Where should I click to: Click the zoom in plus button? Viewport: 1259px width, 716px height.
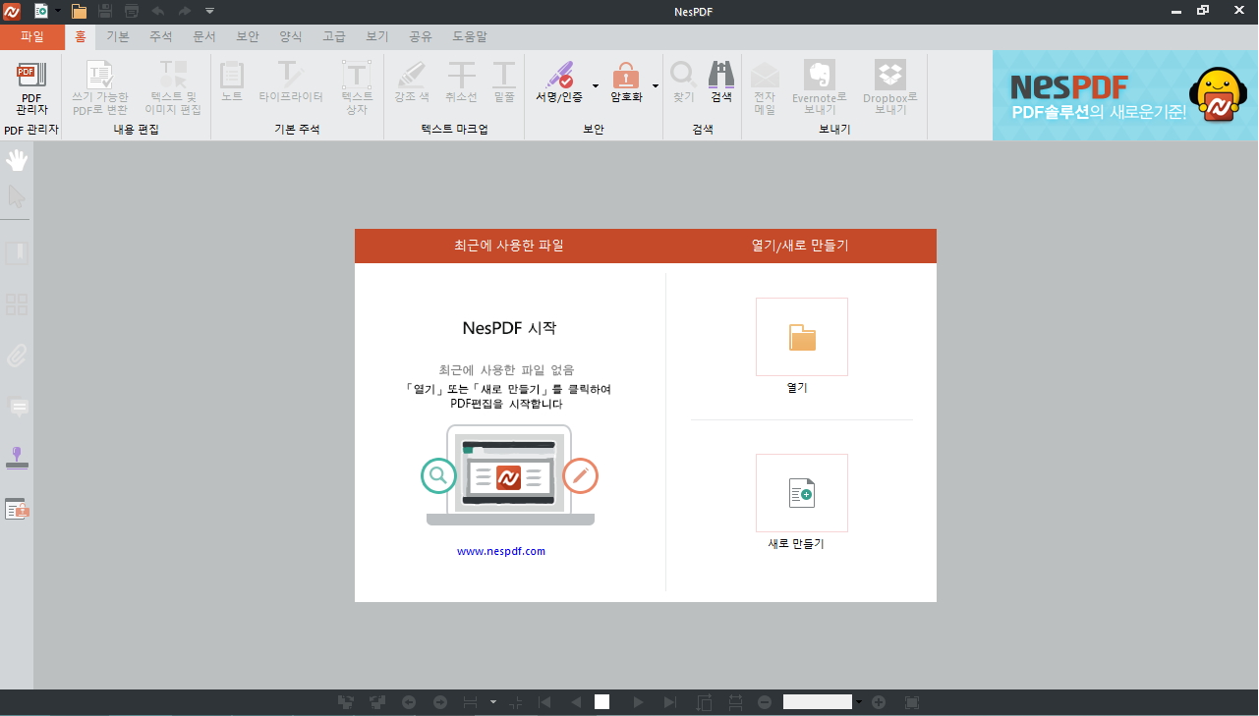click(x=879, y=702)
